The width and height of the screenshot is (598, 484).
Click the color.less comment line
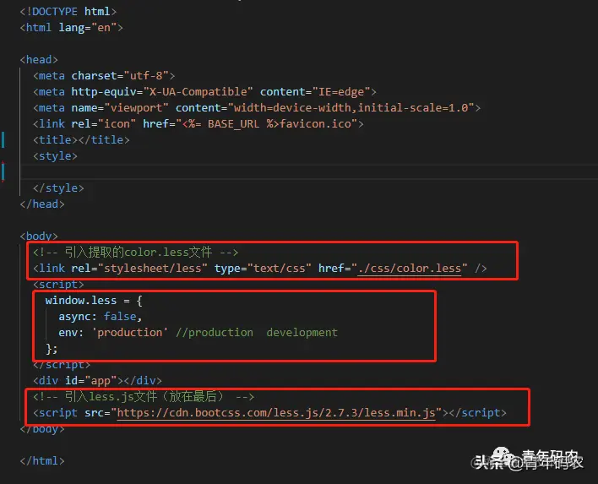click(135, 252)
